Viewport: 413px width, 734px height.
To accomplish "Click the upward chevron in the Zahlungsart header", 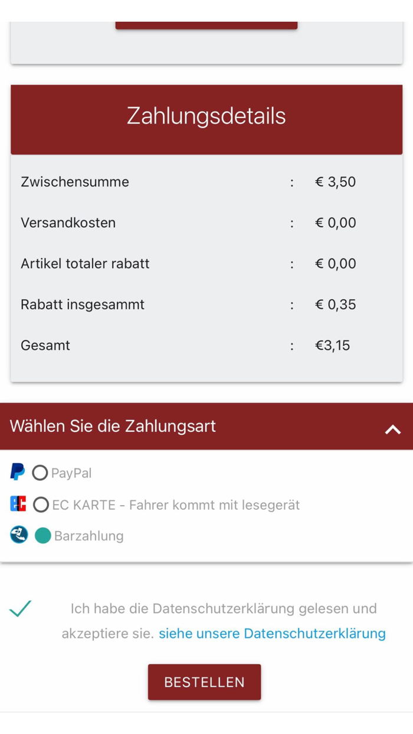I will [392, 429].
